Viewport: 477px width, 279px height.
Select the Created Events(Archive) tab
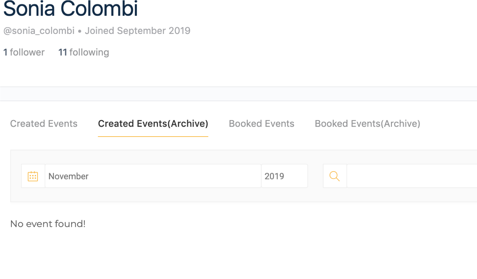153,124
